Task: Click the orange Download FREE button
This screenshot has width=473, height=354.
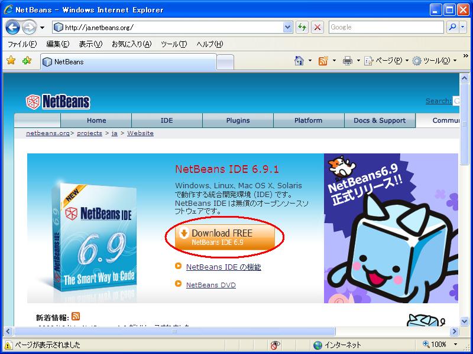Action: 225,237
